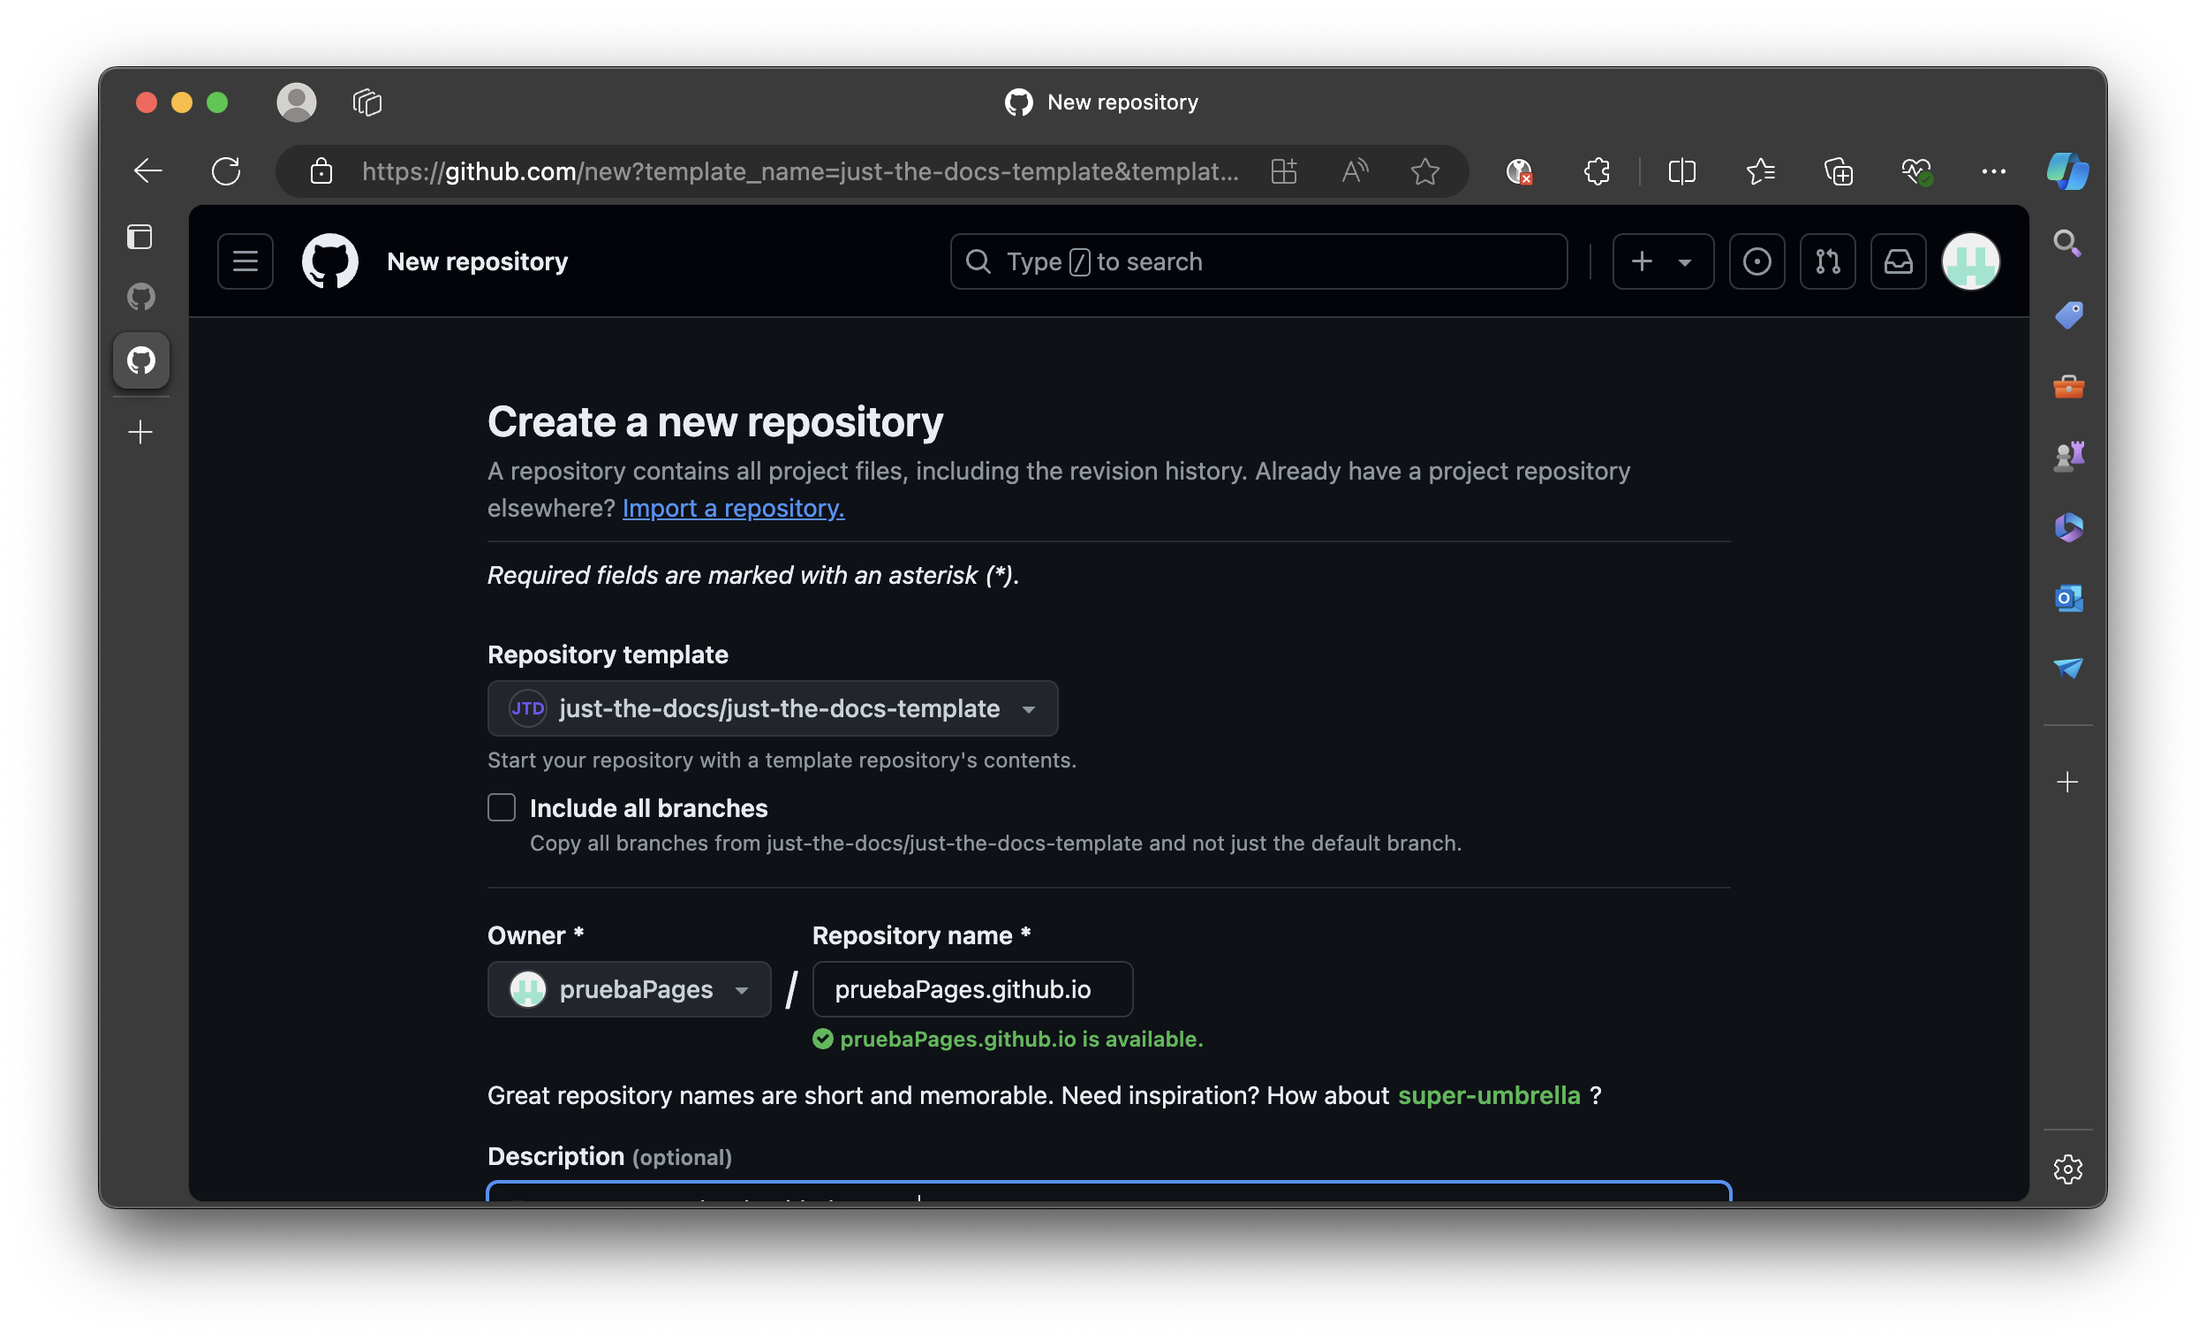Open the shopping tag icon in sidebar
Screen dimensions: 2206x1339
2067,315
